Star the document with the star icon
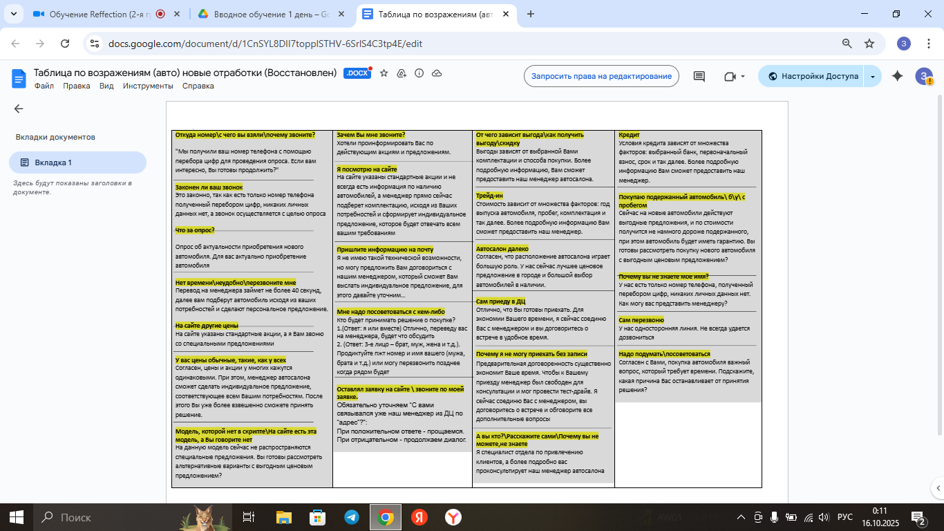Screen dimensions: 944x531 [384, 73]
